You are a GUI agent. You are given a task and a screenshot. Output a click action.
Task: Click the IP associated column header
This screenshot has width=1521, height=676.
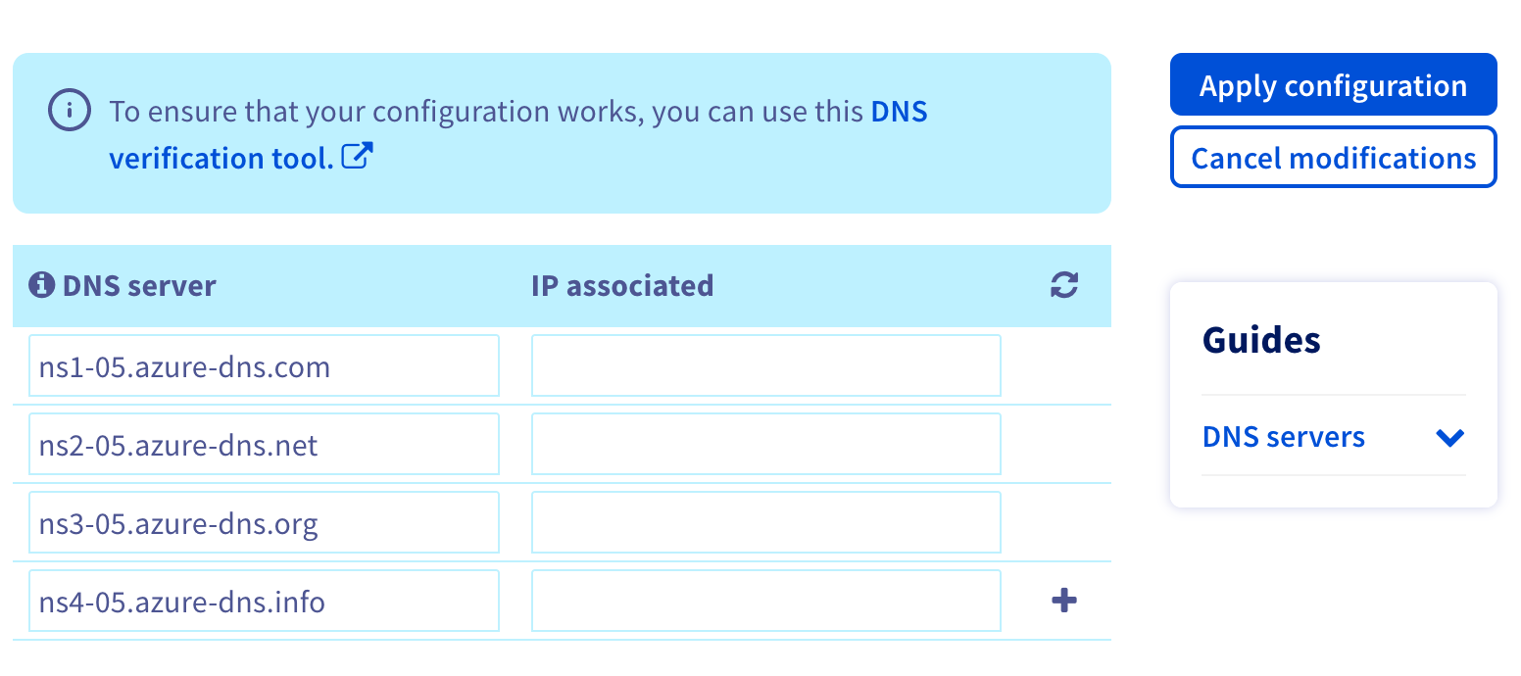pyautogui.click(x=621, y=285)
